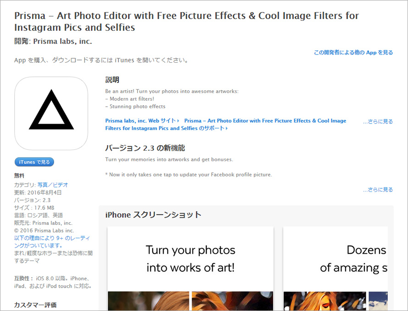Click the note about updating Facebook profile picture
Screen dimensions: 408x311
(x=189, y=175)
